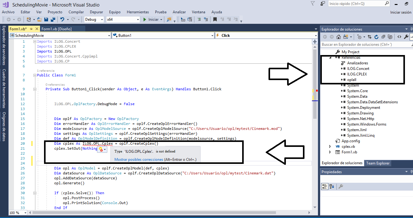Click the Open File folder icon
This screenshot has width=413, height=218.
(39, 19)
